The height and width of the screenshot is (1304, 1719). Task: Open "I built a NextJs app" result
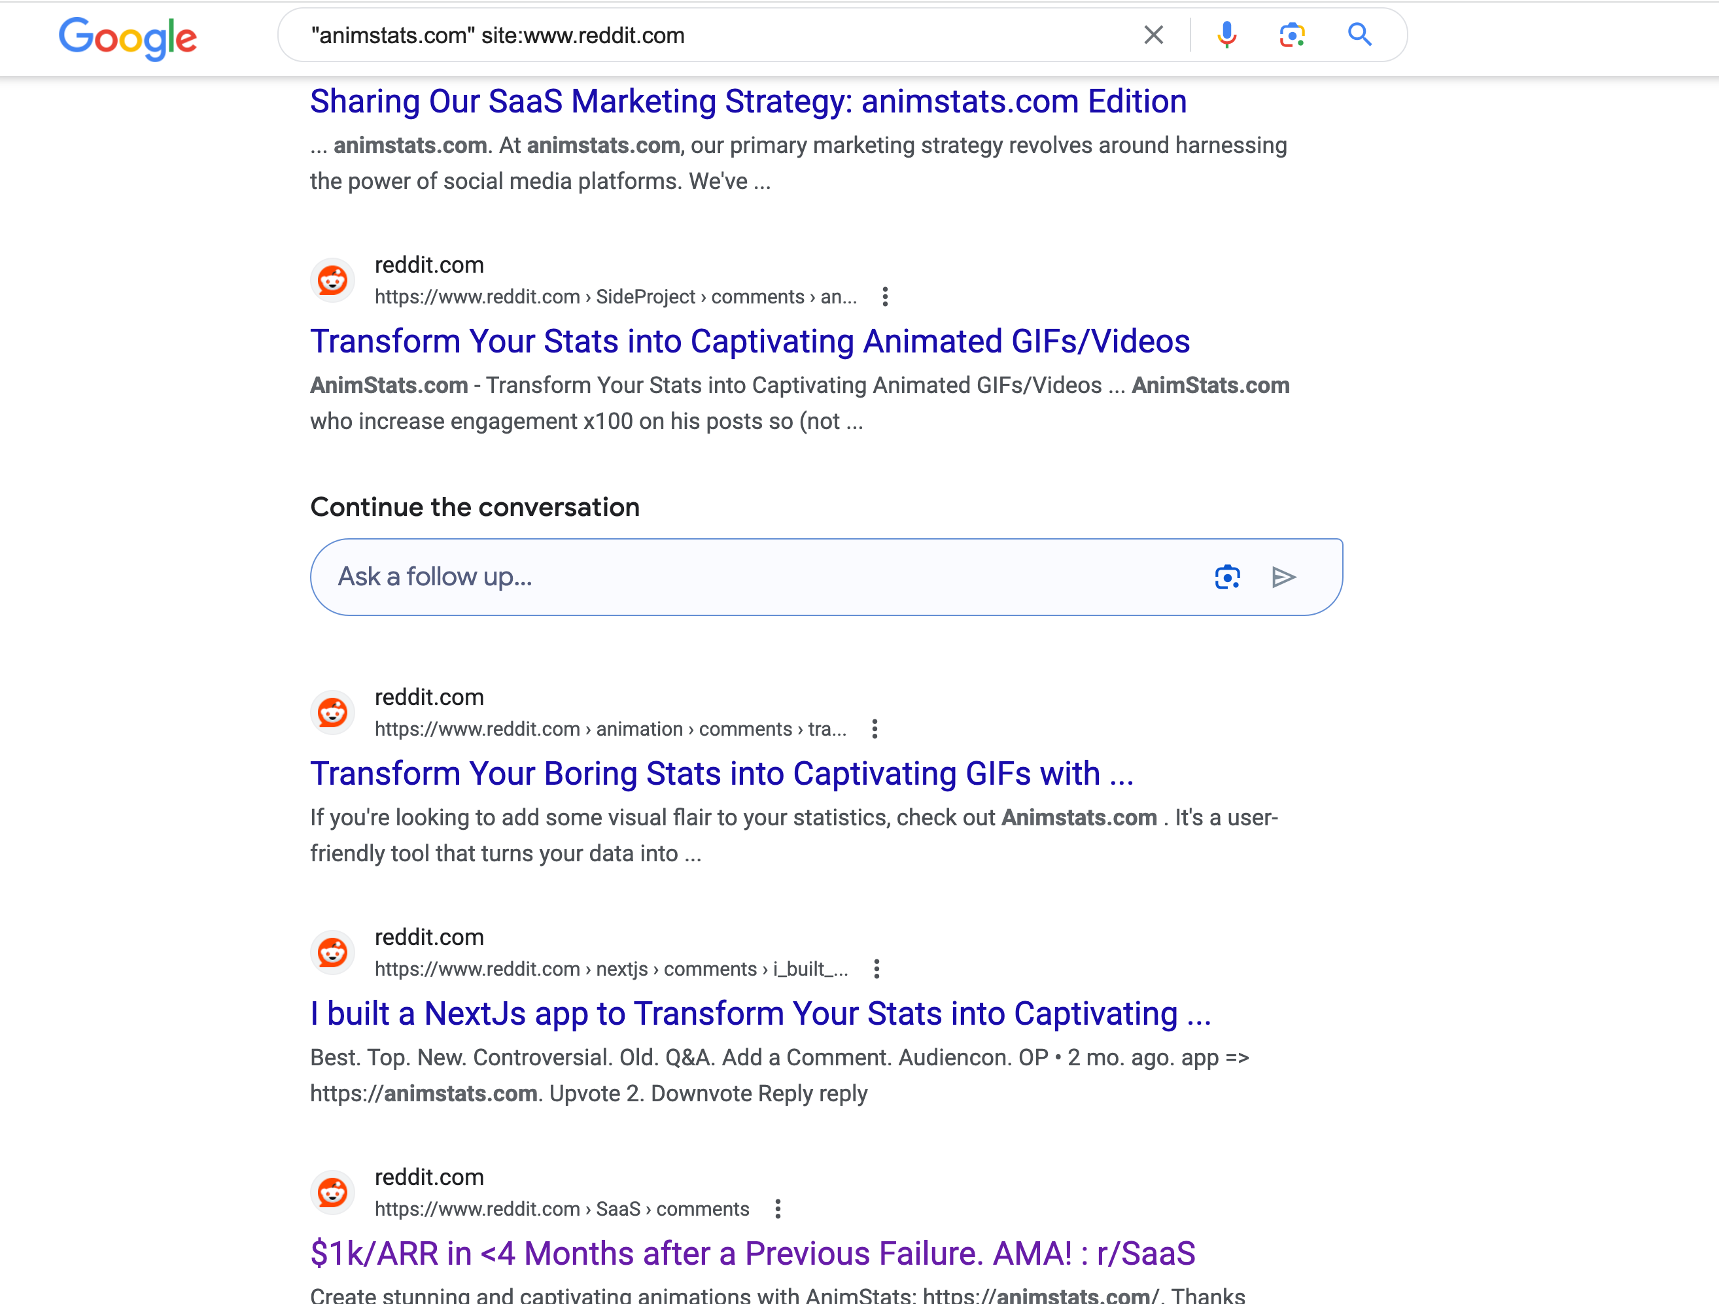pyautogui.click(x=760, y=1014)
